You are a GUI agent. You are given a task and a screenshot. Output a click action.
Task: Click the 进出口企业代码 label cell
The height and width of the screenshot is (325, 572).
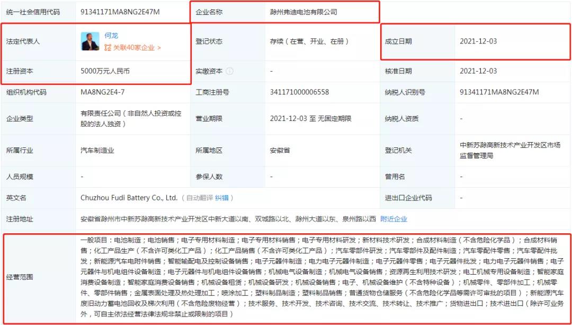pyautogui.click(x=418, y=198)
